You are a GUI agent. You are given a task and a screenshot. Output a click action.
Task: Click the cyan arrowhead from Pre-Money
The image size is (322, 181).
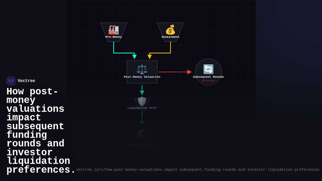(x=134, y=57)
